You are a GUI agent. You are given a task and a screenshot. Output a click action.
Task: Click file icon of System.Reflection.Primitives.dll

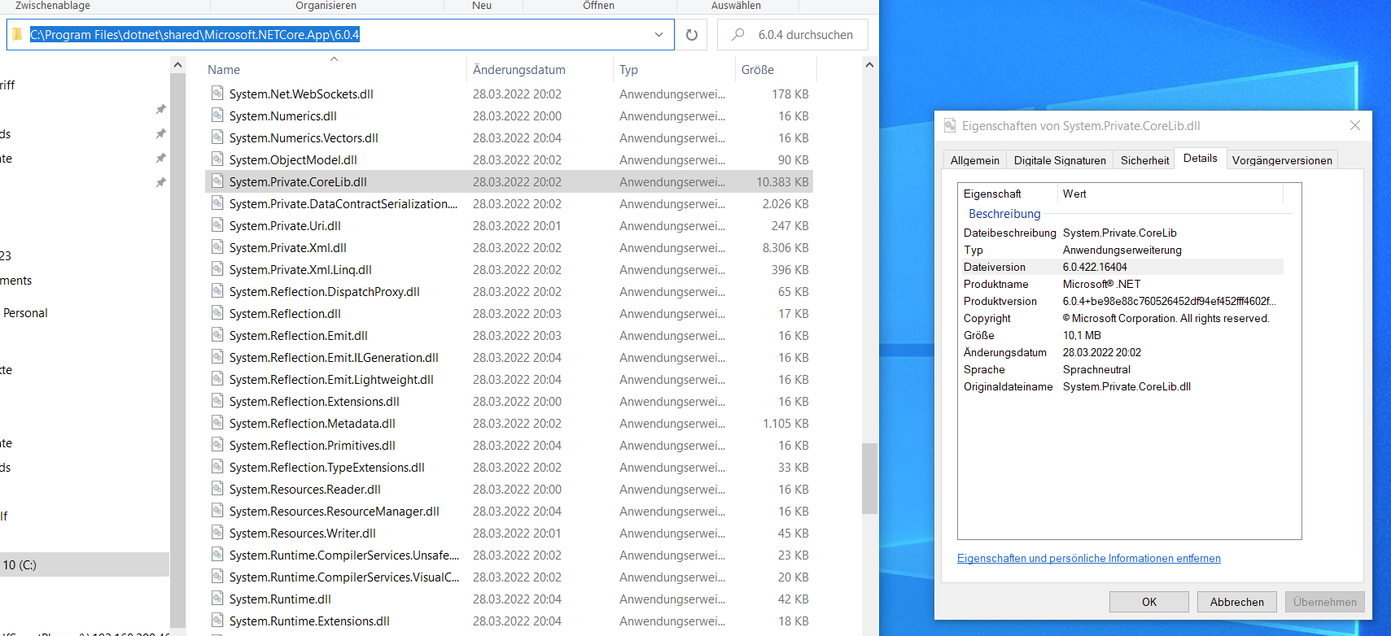pyautogui.click(x=217, y=445)
